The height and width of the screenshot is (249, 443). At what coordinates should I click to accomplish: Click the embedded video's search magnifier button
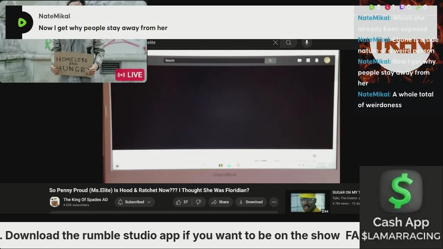tap(270, 61)
